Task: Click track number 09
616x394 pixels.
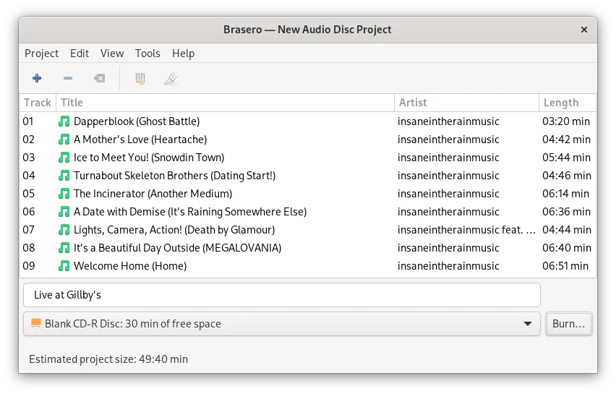Action: pos(28,266)
